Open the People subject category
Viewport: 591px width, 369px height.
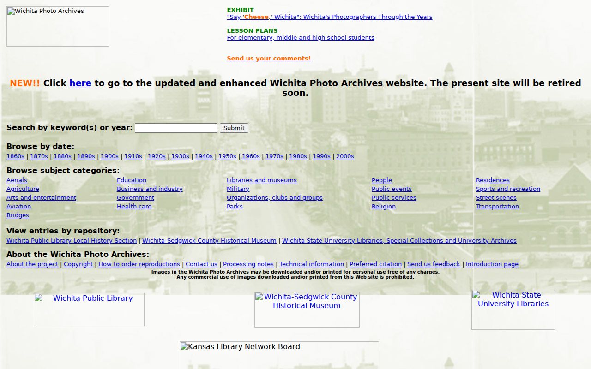382,180
